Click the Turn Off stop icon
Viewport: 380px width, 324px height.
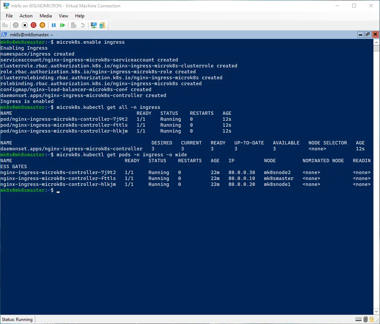tap(25, 25)
